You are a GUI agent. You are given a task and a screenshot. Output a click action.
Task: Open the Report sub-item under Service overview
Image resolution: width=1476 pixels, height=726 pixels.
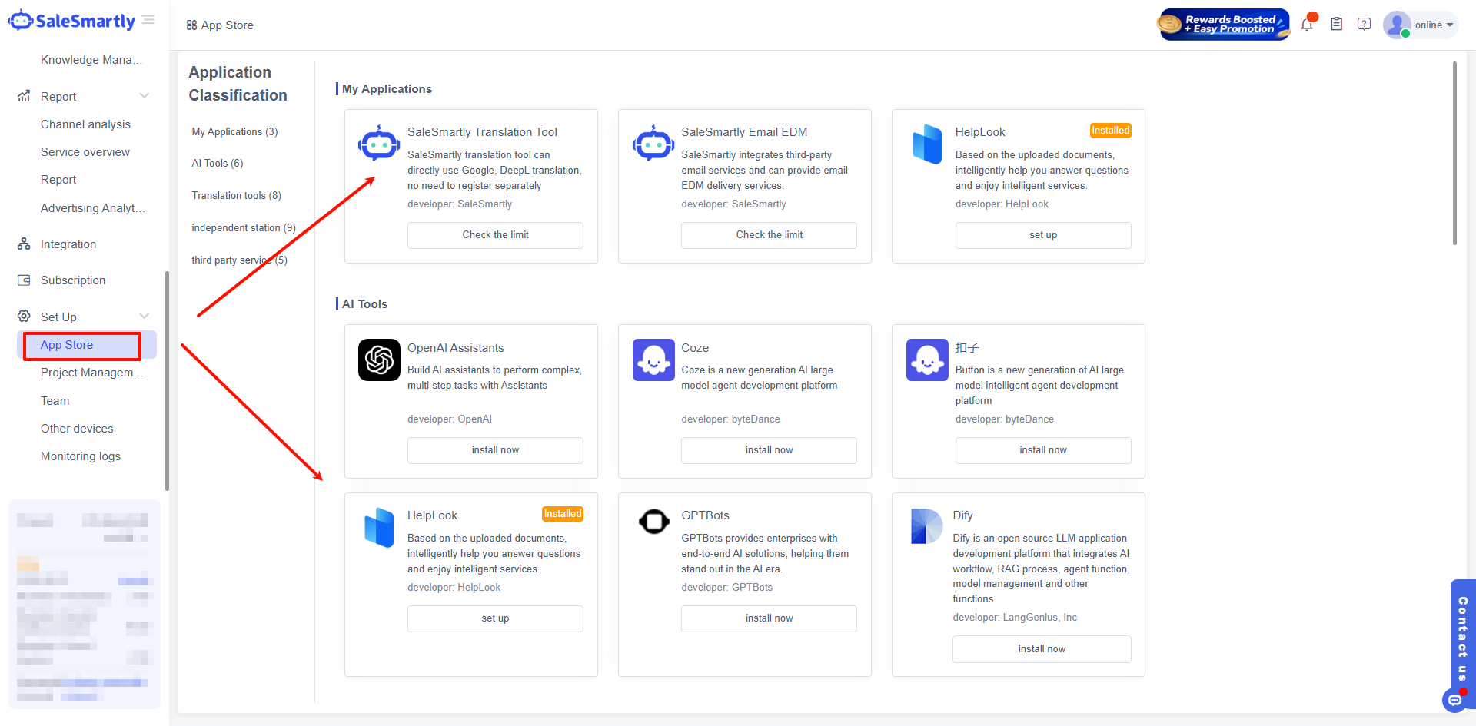pyautogui.click(x=58, y=180)
